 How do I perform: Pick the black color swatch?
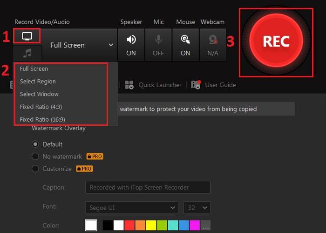[108, 225]
